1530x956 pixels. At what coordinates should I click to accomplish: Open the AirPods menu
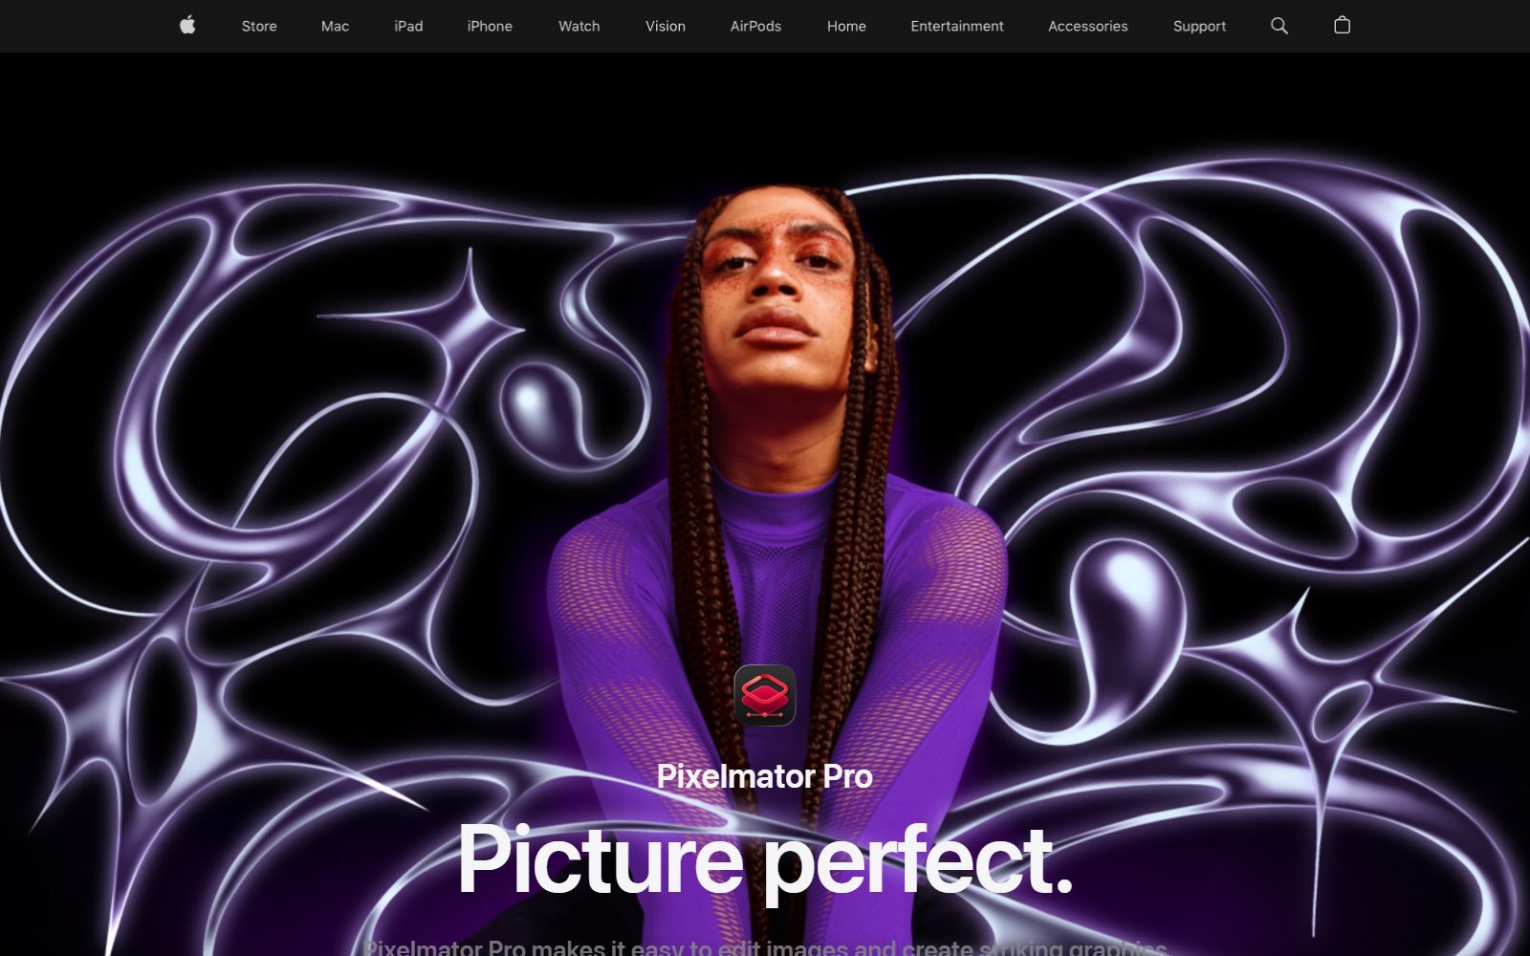pyautogui.click(x=755, y=26)
